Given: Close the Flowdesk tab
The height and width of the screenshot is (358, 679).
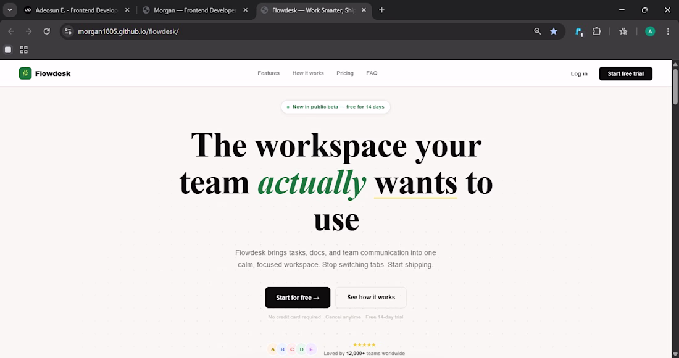Looking at the screenshot, I should tap(364, 10).
